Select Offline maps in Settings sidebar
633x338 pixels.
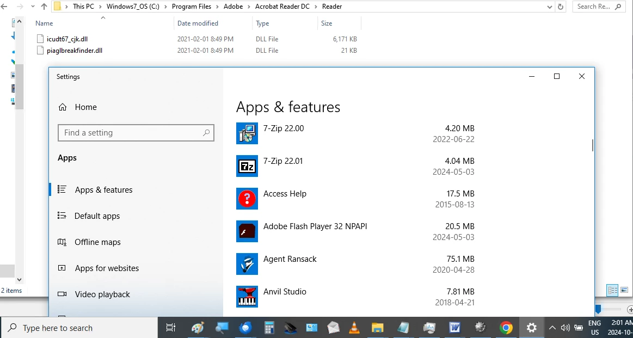136,242
